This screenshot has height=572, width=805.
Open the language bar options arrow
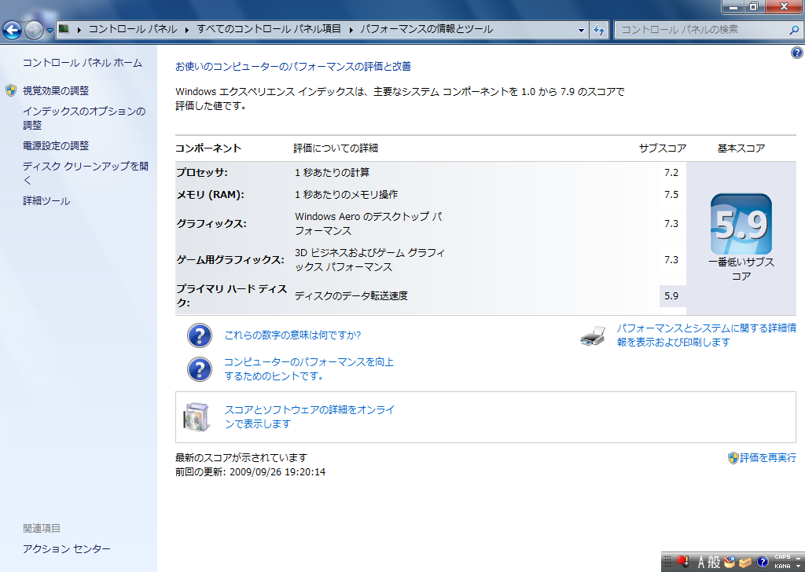pos(799,566)
